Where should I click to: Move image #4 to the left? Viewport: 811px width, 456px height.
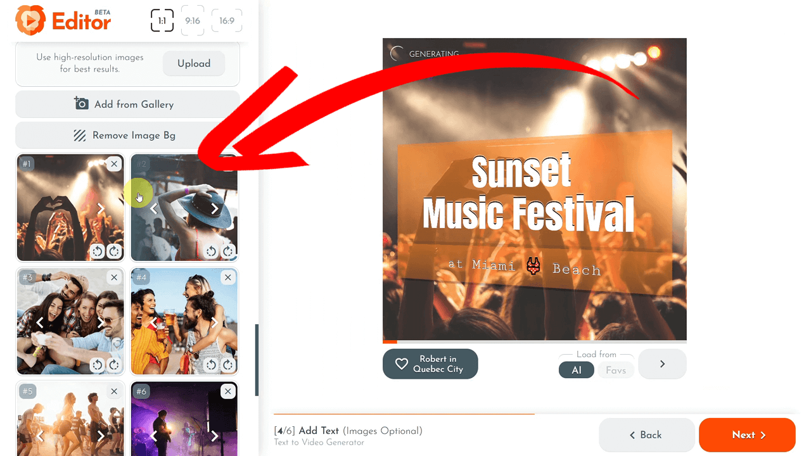point(153,322)
